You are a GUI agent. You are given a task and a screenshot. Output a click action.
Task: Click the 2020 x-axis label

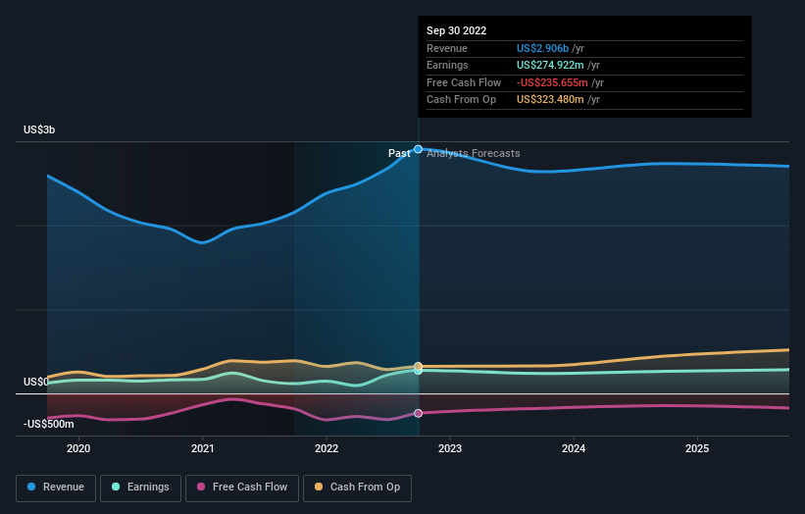(x=78, y=449)
